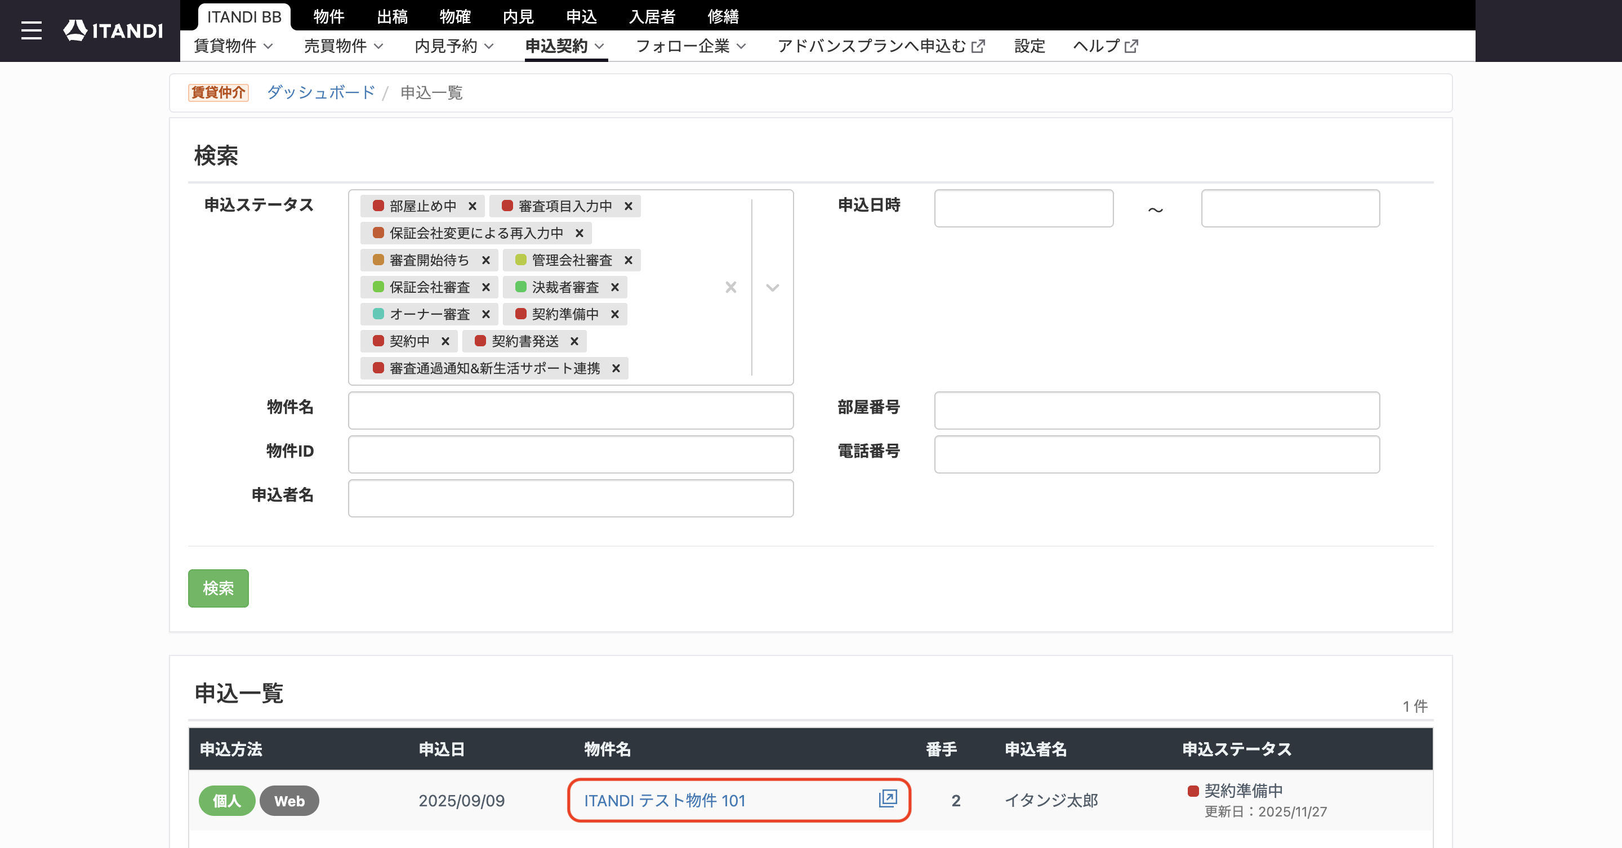Click the Web badge in the row
Viewport: 1622px width, 848px height.
click(x=289, y=801)
